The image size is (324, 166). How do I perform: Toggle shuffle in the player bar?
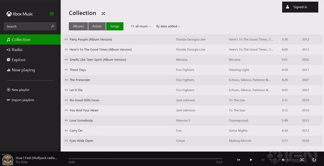click(x=302, y=160)
